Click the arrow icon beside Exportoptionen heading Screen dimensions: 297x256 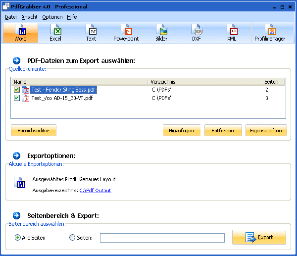pyautogui.click(x=16, y=155)
